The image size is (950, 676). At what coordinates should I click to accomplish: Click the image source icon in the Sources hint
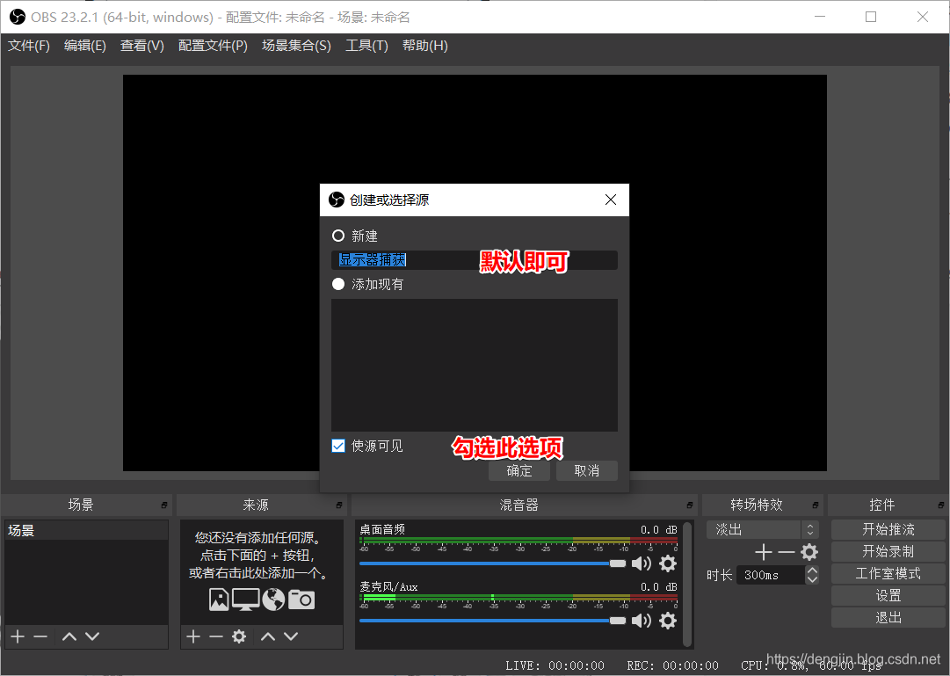point(219,599)
